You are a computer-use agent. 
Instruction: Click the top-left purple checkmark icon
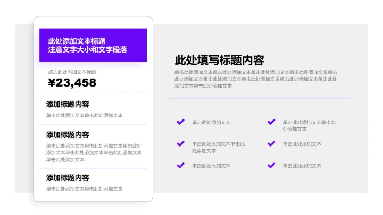(180, 122)
